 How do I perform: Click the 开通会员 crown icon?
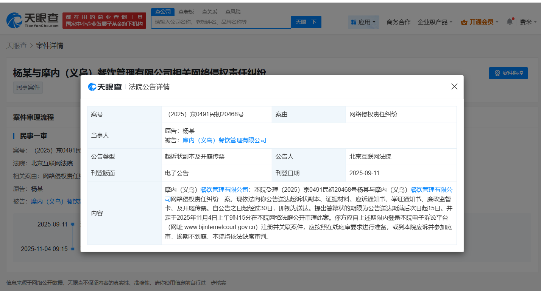coord(464,22)
